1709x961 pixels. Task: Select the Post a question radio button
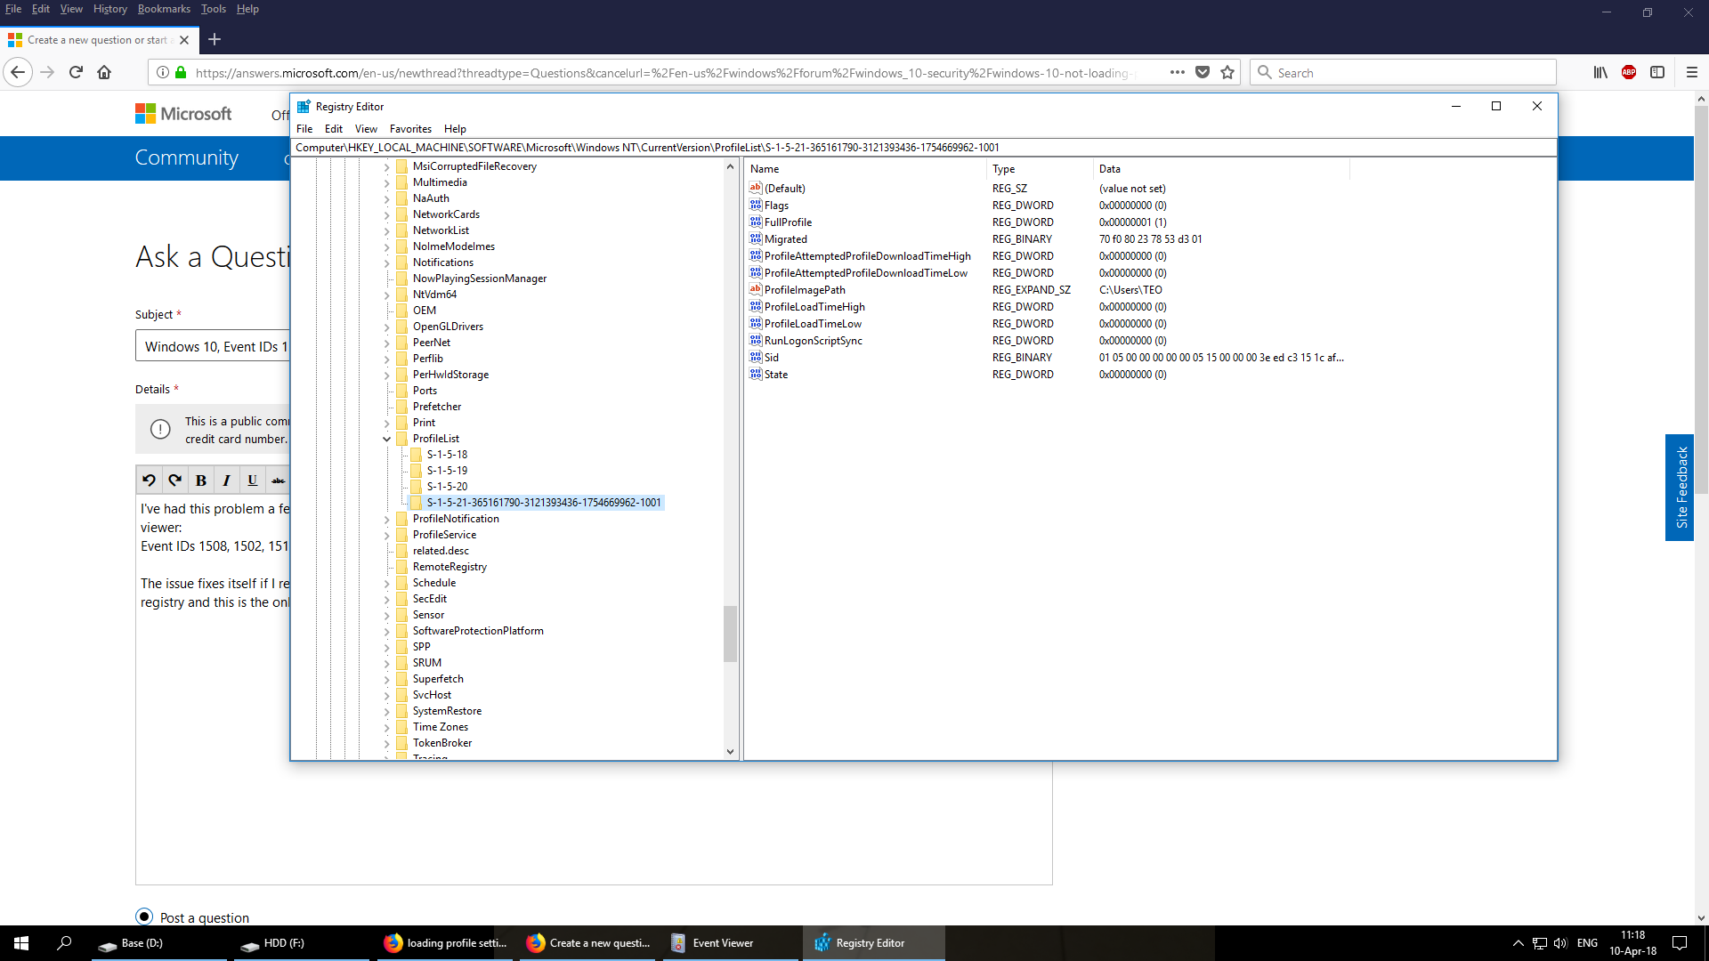click(144, 917)
